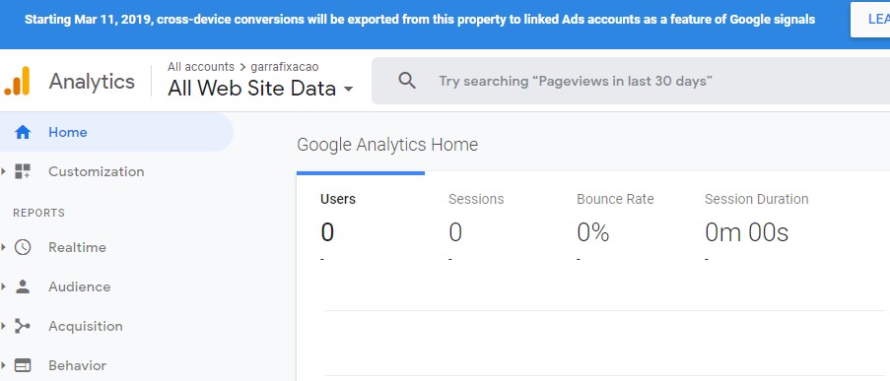This screenshot has height=381, width=890.
Task: Click the Acquisition branching arrows icon
Action: pos(23,326)
